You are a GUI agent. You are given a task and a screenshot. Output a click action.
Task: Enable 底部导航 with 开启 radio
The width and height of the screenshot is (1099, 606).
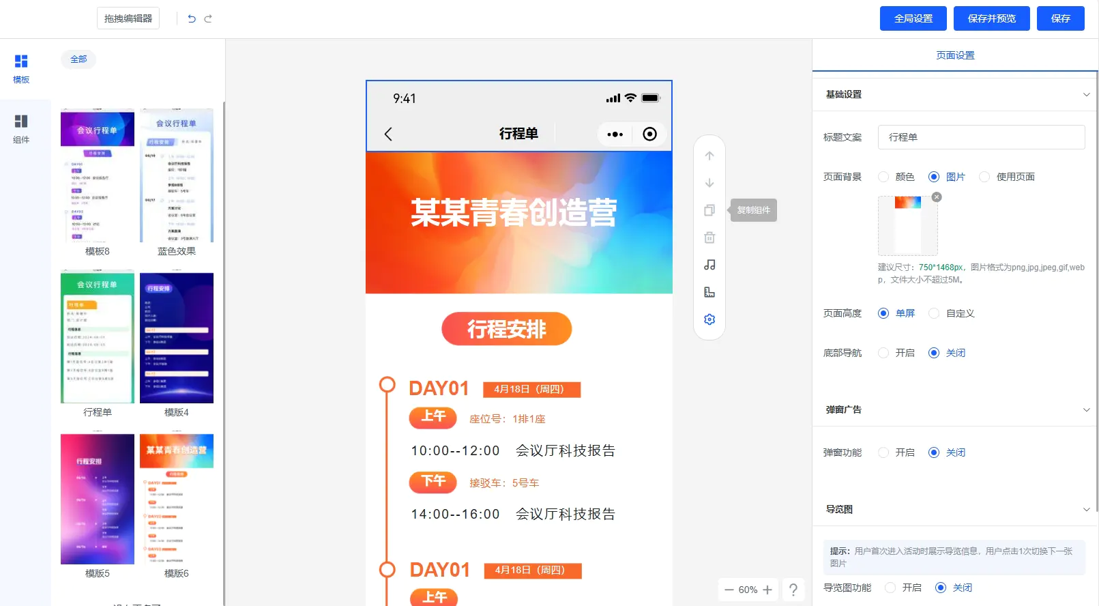pos(884,353)
